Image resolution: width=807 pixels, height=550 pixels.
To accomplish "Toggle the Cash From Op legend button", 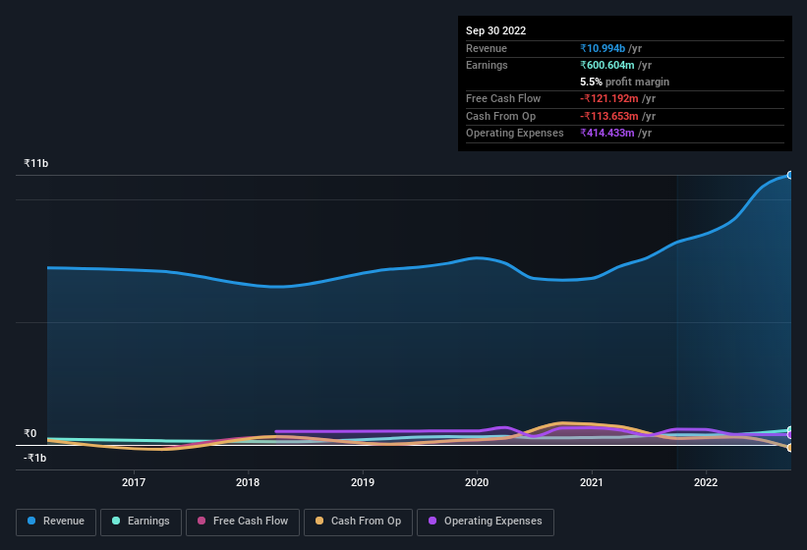I will point(358,522).
